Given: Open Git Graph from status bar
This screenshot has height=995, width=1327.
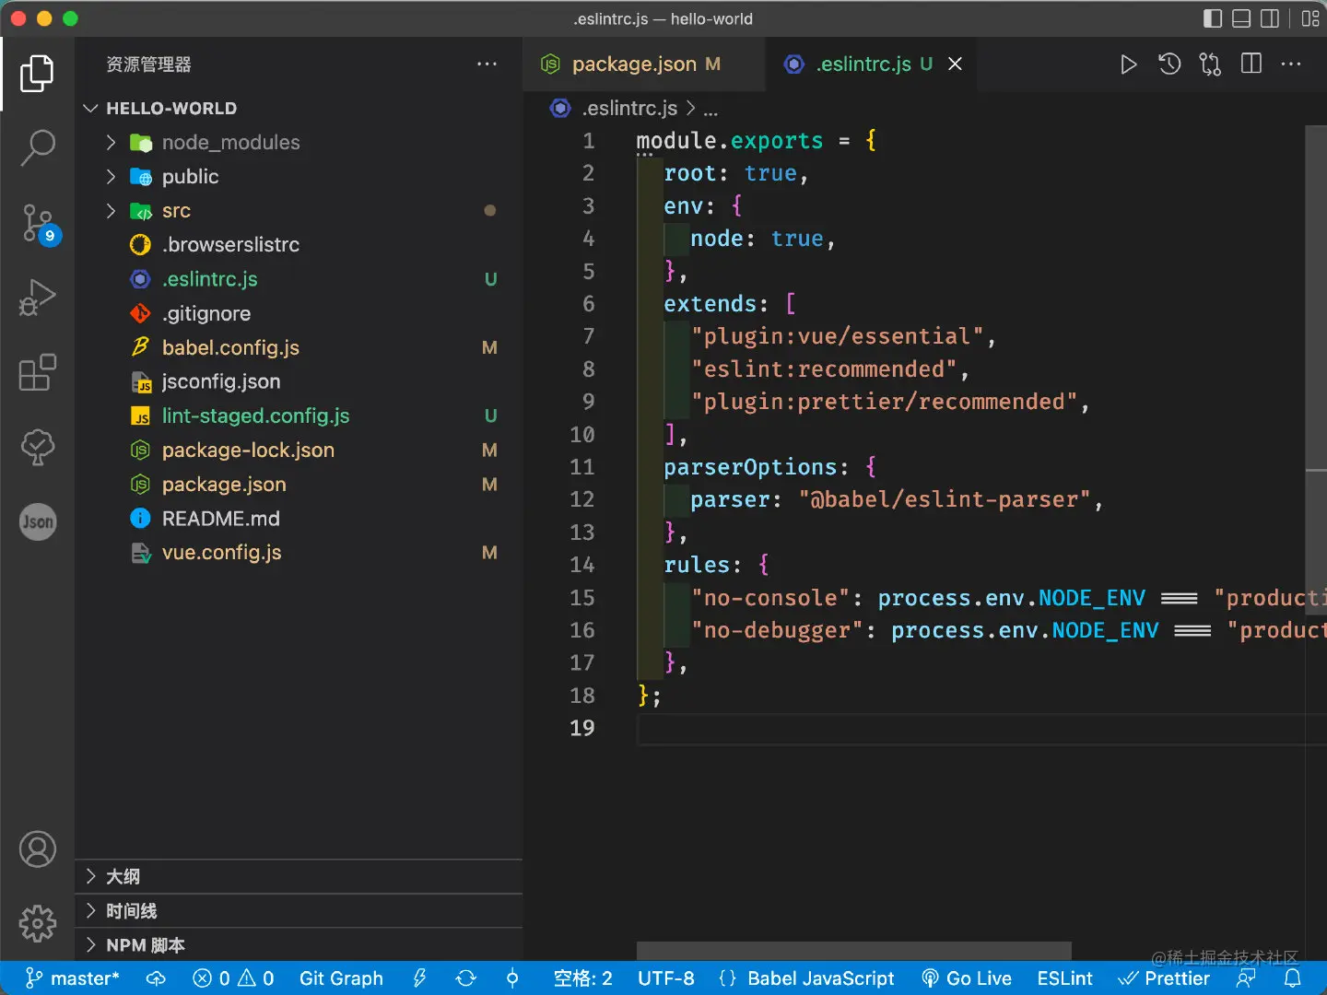Looking at the screenshot, I should click(341, 978).
